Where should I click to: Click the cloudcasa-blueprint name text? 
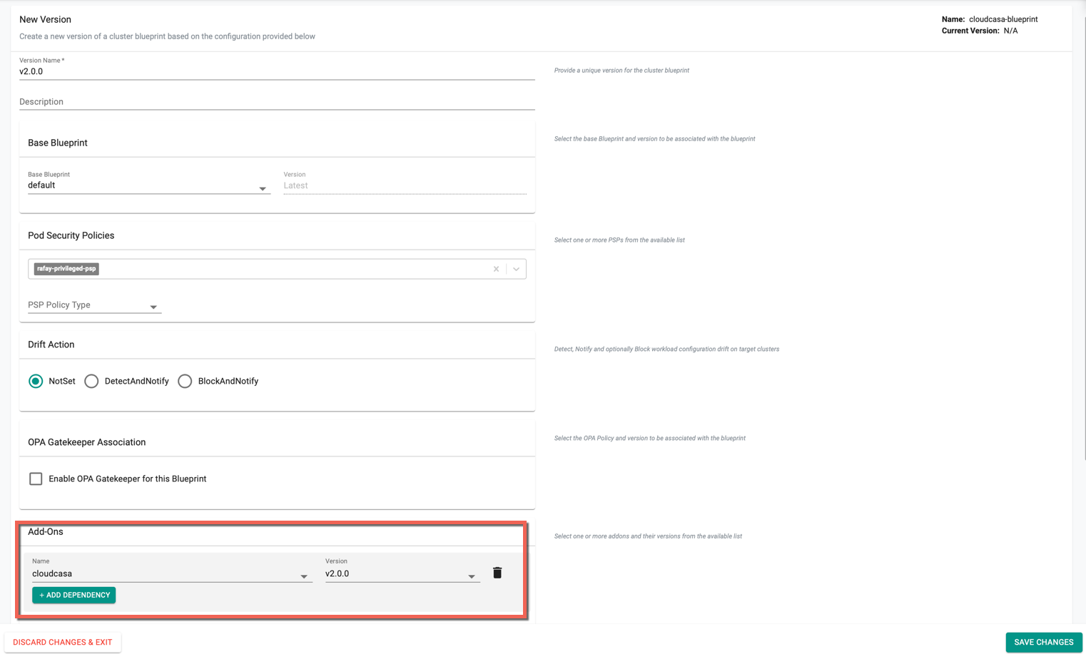tap(1003, 19)
